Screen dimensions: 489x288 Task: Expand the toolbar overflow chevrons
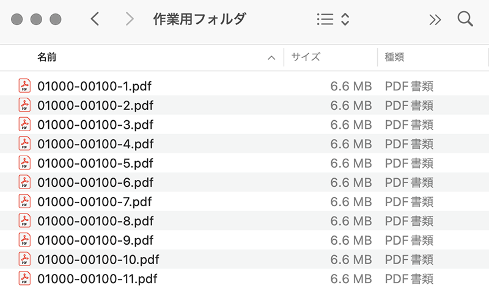click(435, 20)
